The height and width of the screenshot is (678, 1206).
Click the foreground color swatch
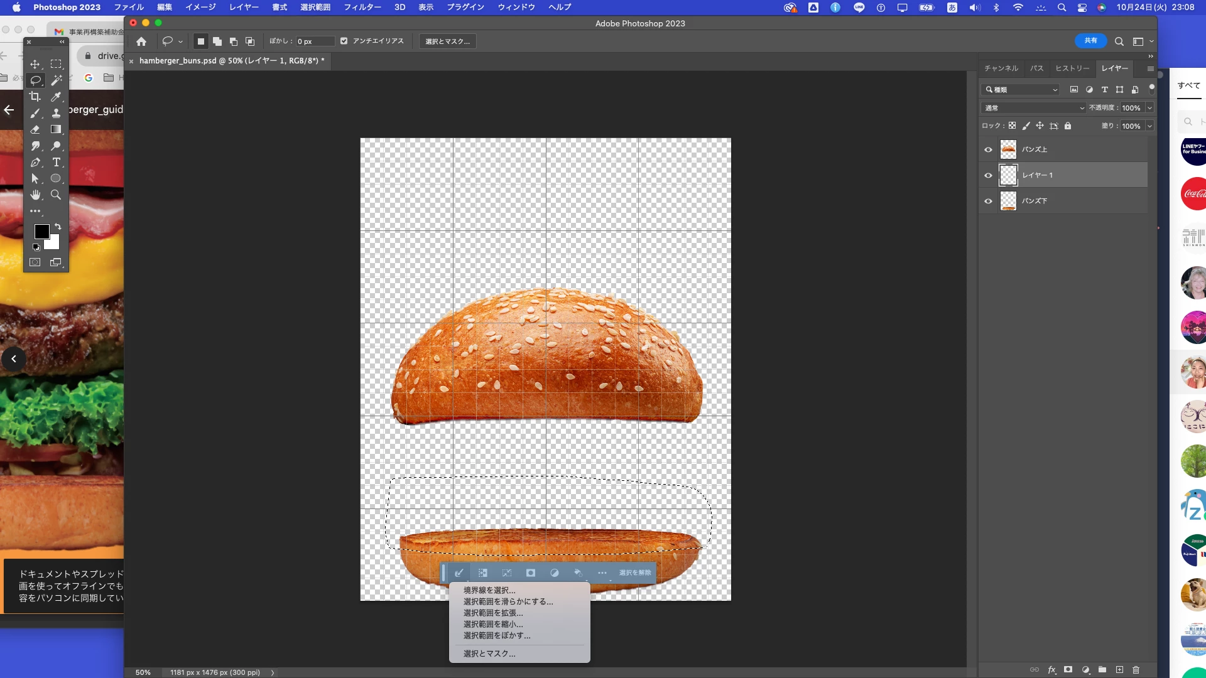(x=41, y=232)
